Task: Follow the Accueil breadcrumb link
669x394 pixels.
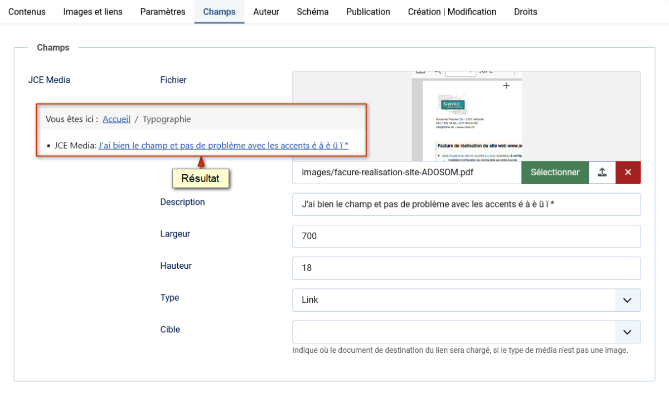Action: coord(117,119)
